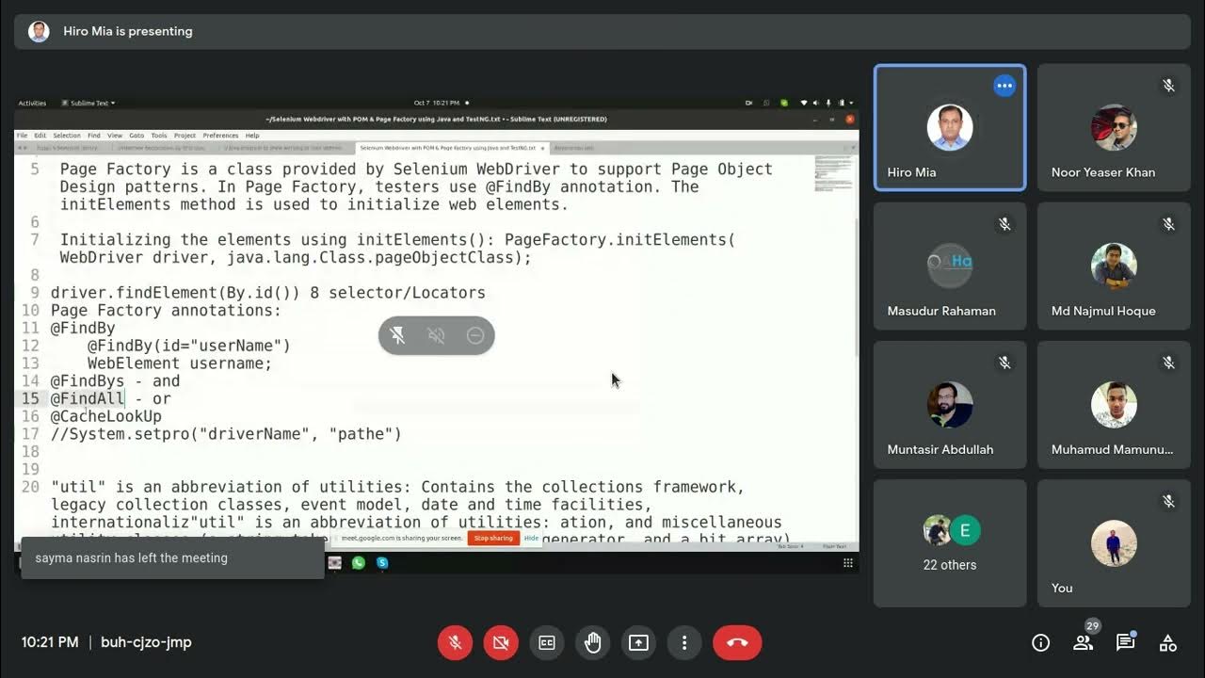Click muted mic icon on Md Najmul Hoque tile

tap(1168, 224)
